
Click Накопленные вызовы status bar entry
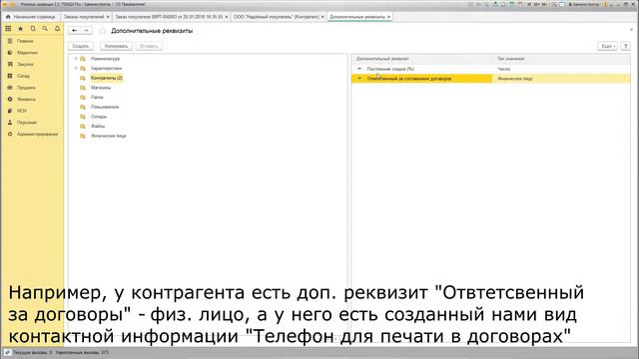82,352
